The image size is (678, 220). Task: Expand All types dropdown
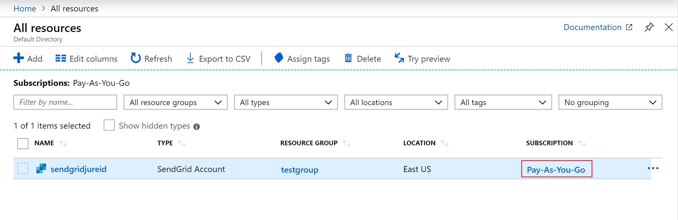pyautogui.click(x=286, y=102)
